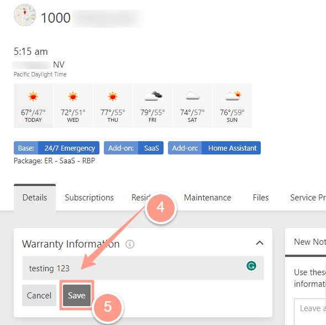The height and width of the screenshot is (325, 326).
Task: Select the Details tab
Action: click(x=35, y=198)
